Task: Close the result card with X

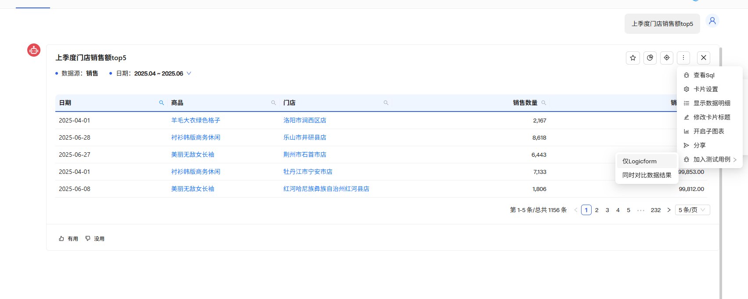Action: pos(704,58)
